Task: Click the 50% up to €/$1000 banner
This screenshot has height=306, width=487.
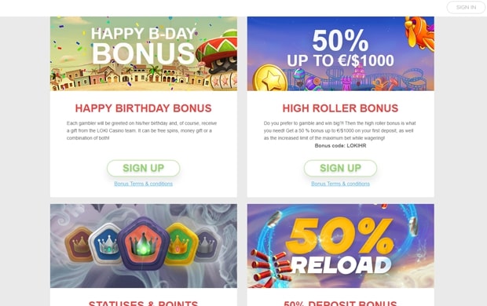Action: pos(341,53)
